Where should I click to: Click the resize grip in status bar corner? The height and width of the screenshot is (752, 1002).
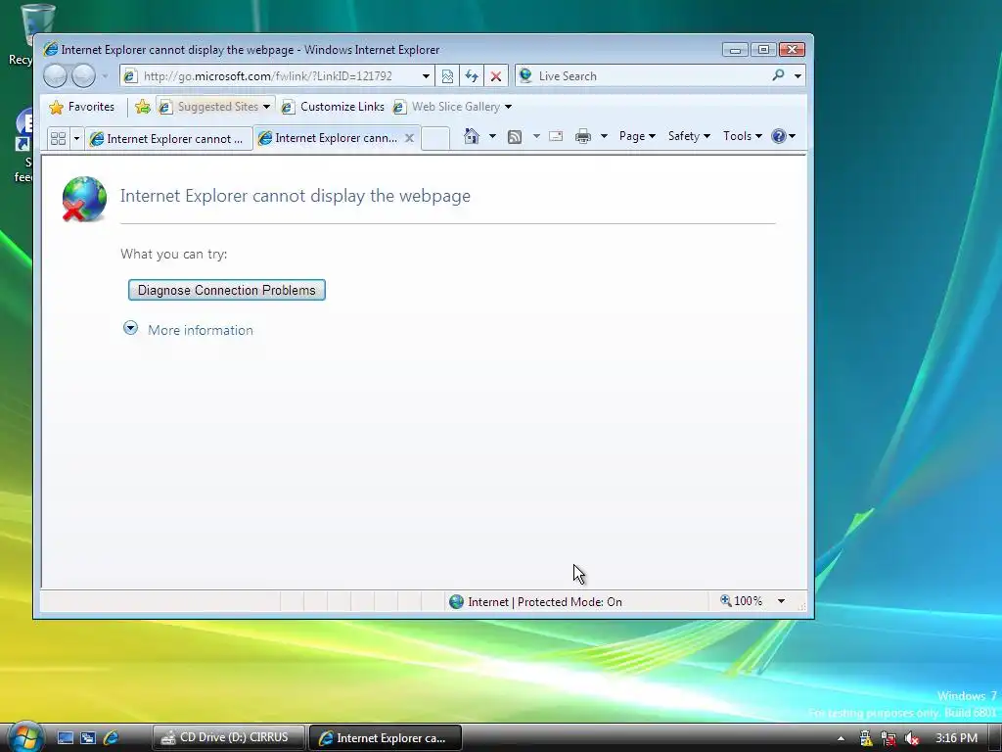[x=802, y=605]
